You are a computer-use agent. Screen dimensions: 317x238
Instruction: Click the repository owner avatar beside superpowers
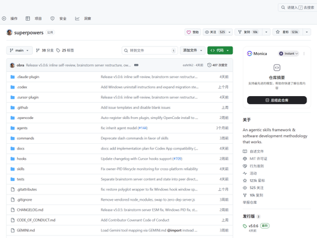[x=9, y=32]
